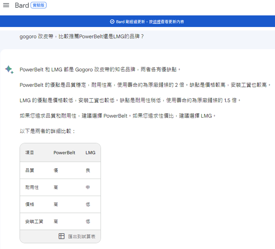Click the 良 cell in the 品質 row

88,170
